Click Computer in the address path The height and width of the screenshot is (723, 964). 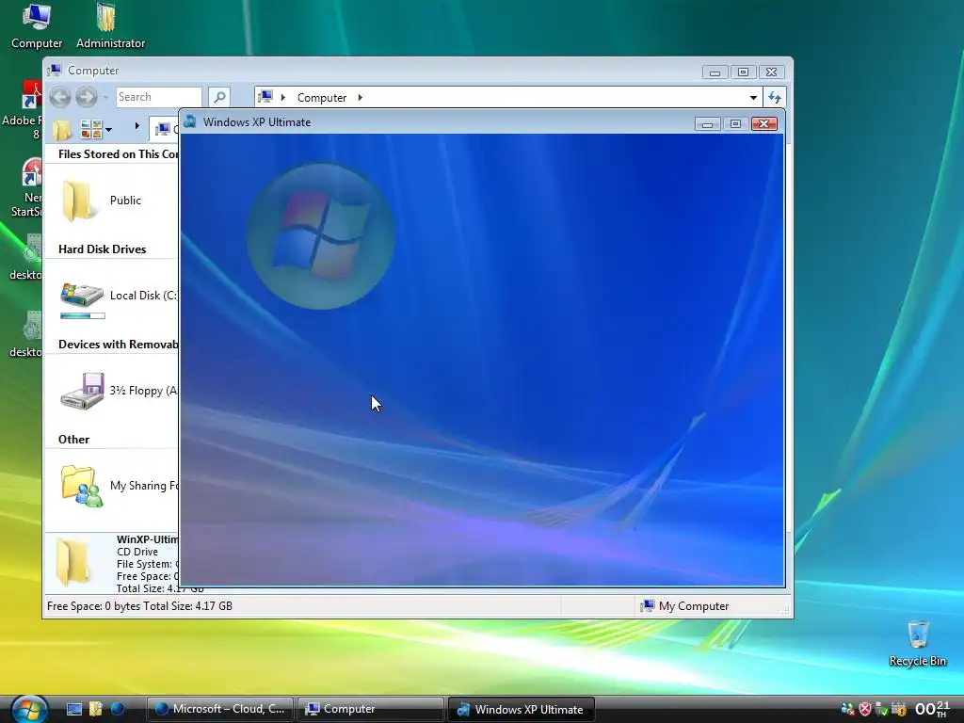tap(322, 98)
